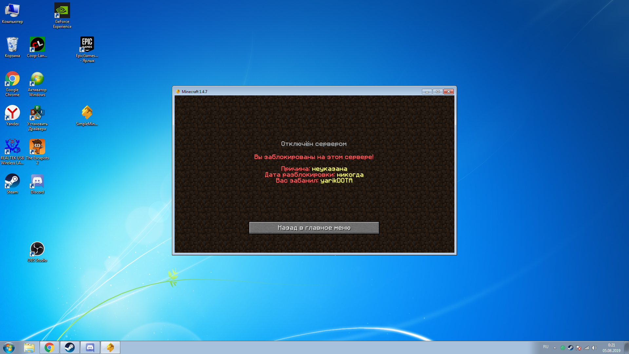The image size is (629, 354).
Task: Select the OBS Studio desktop shortcut
Action: (37, 252)
